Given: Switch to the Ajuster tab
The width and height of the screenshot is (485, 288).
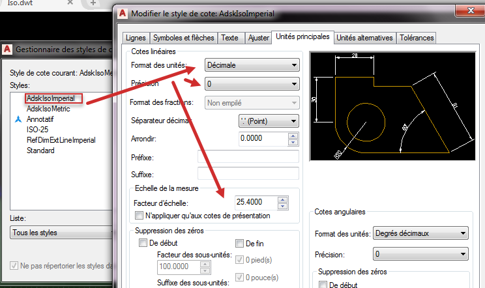Looking at the screenshot, I should pos(258,38).
